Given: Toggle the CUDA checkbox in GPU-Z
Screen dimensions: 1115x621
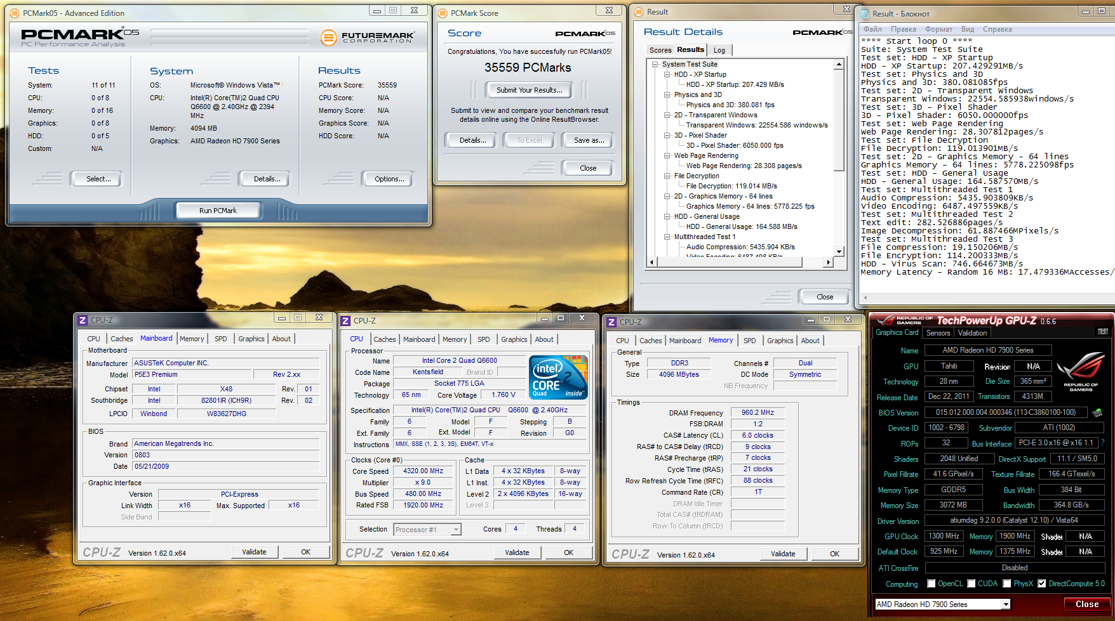Looking at the screenshot, I should pos(971,584).
